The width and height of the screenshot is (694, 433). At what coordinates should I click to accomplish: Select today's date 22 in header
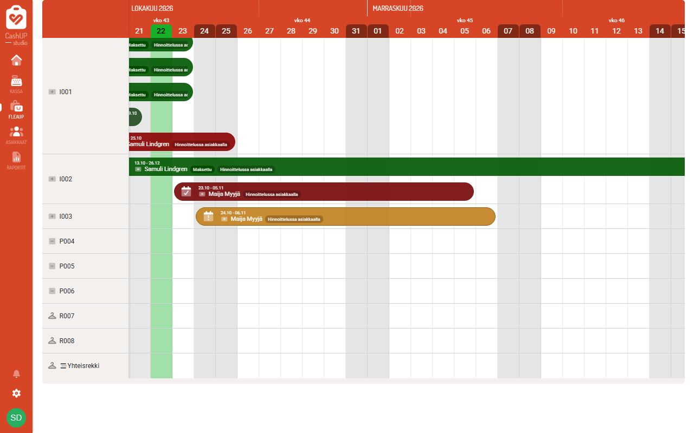pyautogui.click(x=161, y=31)
